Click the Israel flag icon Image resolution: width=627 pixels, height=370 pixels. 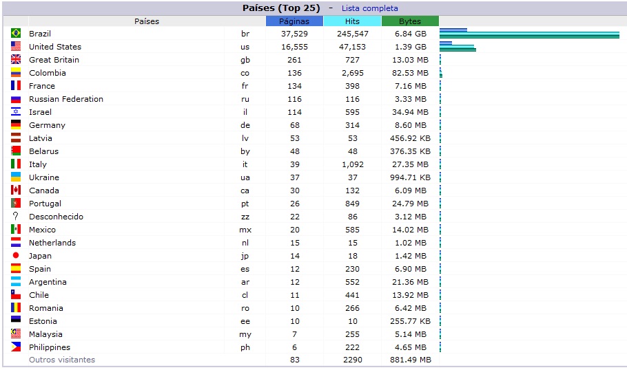tap(16, 112)
